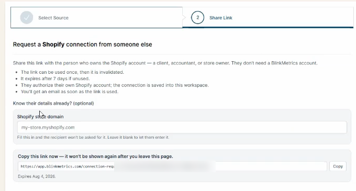This screenshot has width=356, height=191.
Task: Click the 'Shopify store domain' label
Action: coord(40,116)
